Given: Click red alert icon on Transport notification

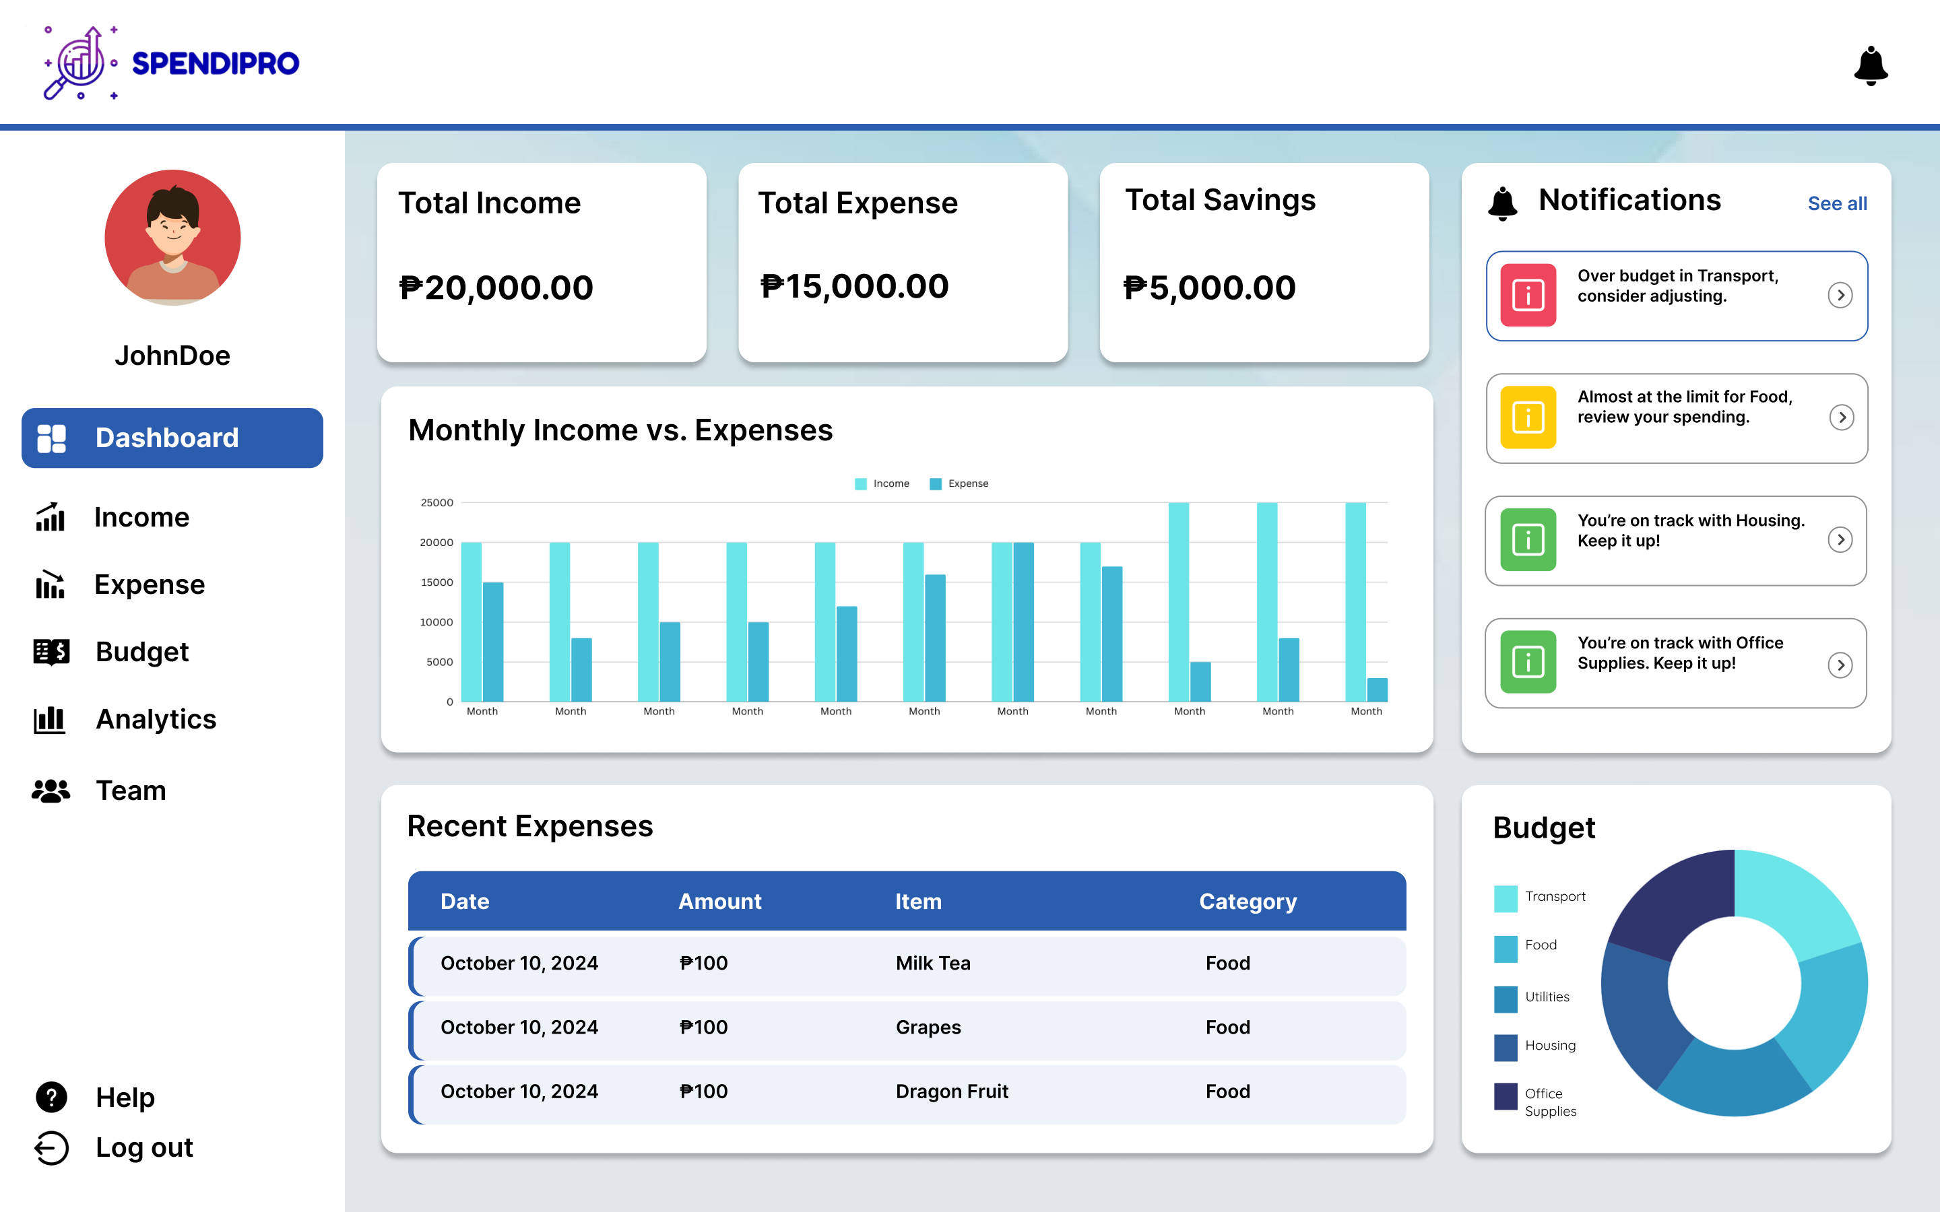Looking at the screenshot, I should click(x=1528, y=295).
